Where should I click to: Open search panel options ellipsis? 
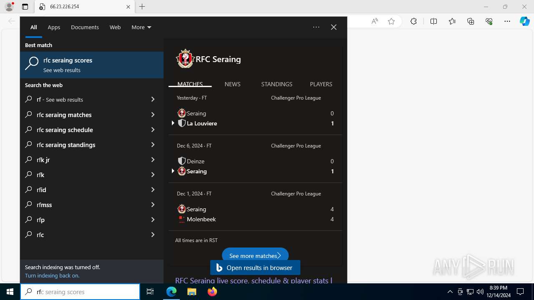316,27
